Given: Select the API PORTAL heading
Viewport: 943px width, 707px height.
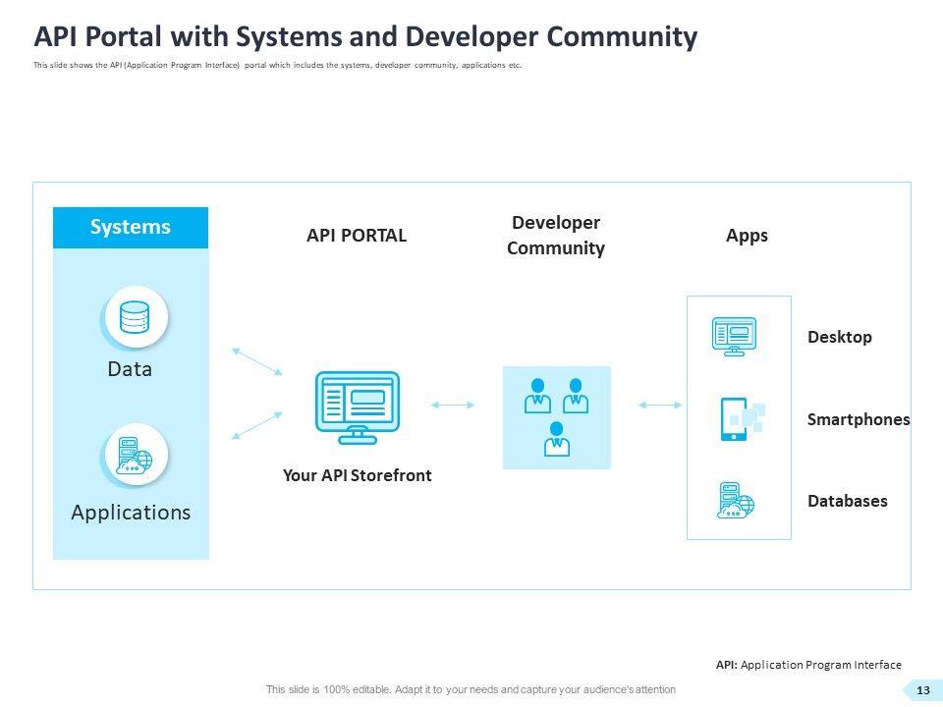Looking at the screenshot, I should click(357, 236).
